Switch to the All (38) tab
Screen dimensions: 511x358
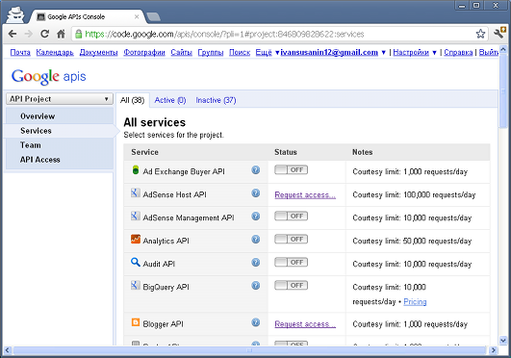(x=132, y=100)
